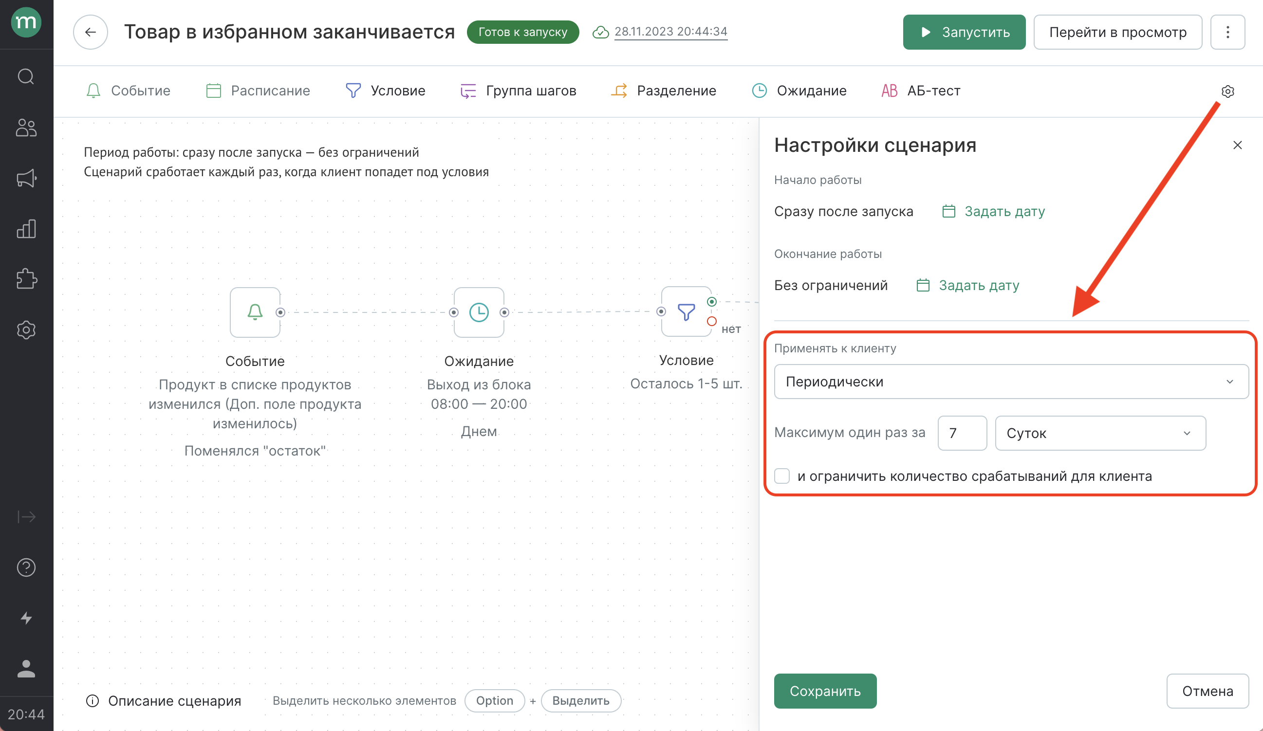Open the Суток time unit dropdown
The image size is (1263, 731).
click(1100, 433)
